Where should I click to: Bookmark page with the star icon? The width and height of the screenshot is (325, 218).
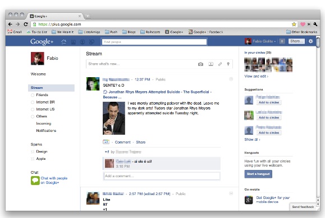click(294, 25)
